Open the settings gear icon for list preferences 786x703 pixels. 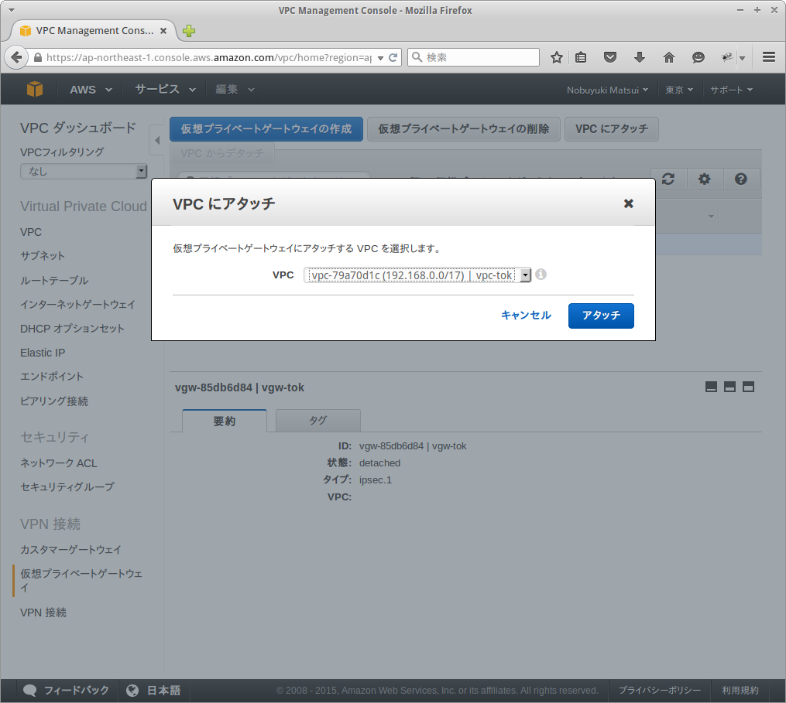pos(705,179)
